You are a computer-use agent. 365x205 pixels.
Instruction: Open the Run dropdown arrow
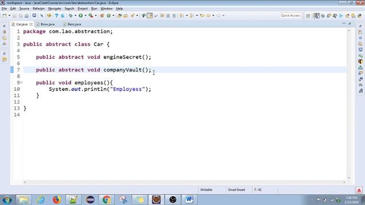86,15
